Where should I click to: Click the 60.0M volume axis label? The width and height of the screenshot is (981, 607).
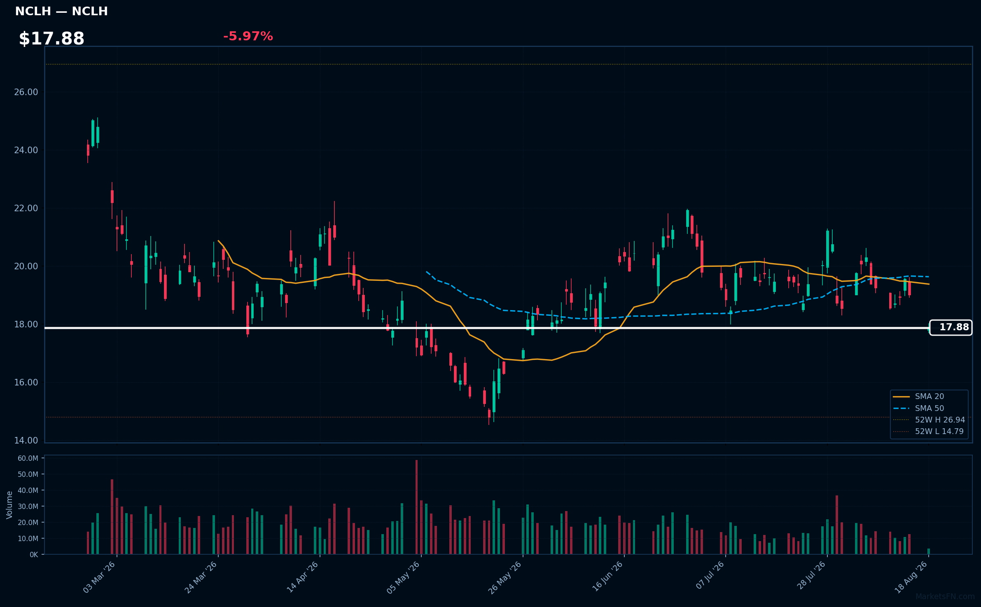pos(28,458)
